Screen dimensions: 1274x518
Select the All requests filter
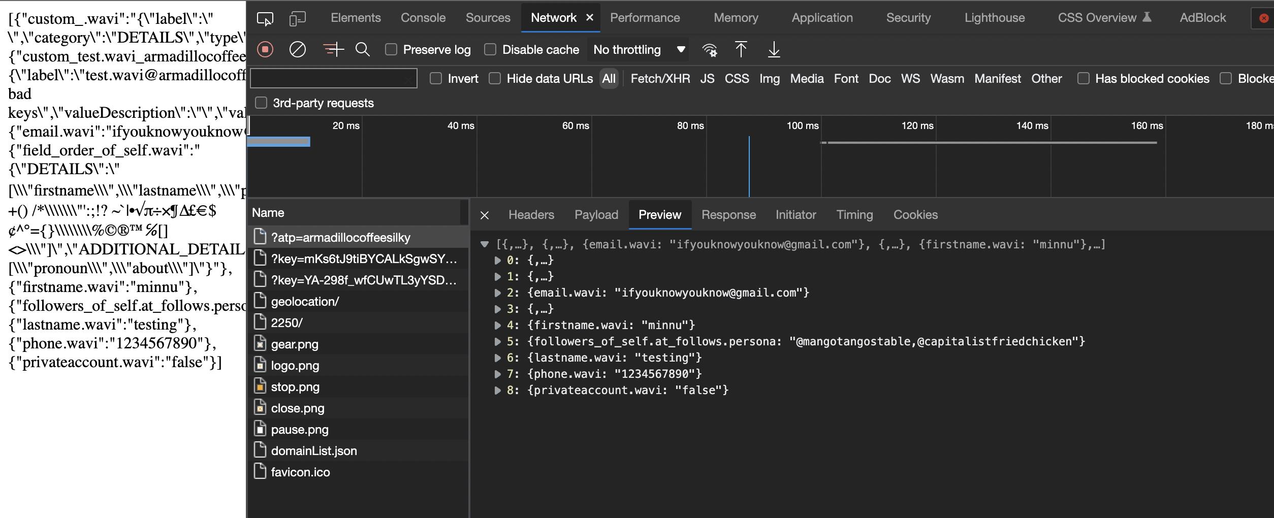click(609, 78)
